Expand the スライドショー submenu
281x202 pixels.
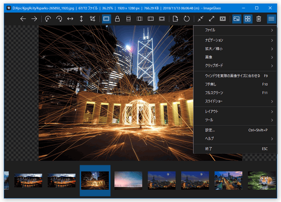(x=235, y=101)
